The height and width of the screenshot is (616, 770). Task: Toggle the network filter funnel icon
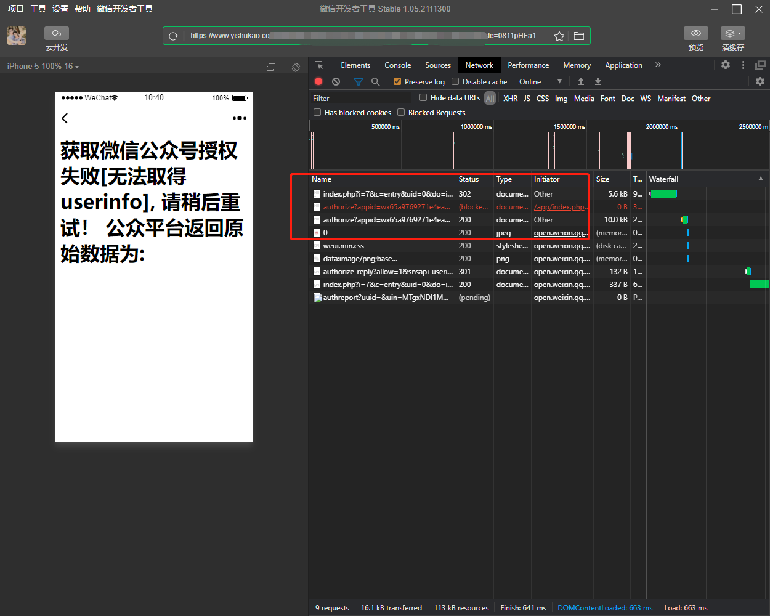pos(359,81)
